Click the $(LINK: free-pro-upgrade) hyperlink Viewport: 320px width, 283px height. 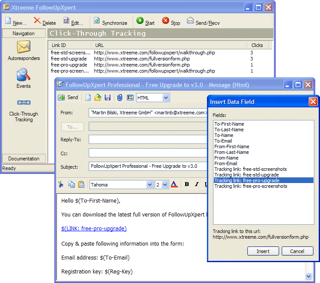[94, 228]
